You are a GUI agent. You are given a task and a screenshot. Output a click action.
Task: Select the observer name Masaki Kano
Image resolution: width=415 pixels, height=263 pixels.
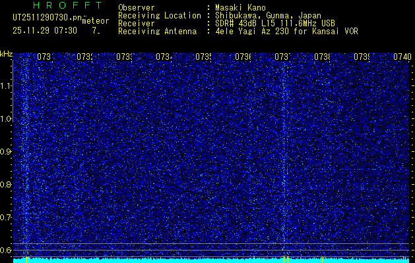click(241, 8)
